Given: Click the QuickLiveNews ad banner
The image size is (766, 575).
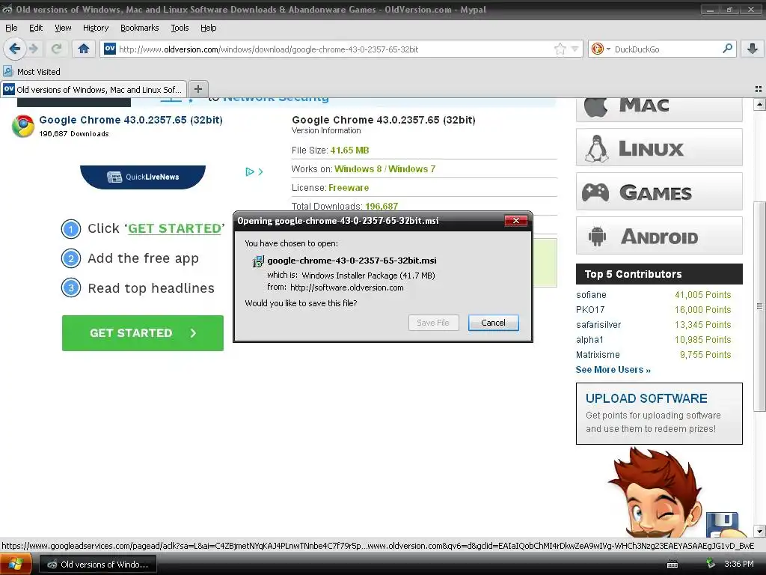Looking at the screenshot, I should point(143,177).
